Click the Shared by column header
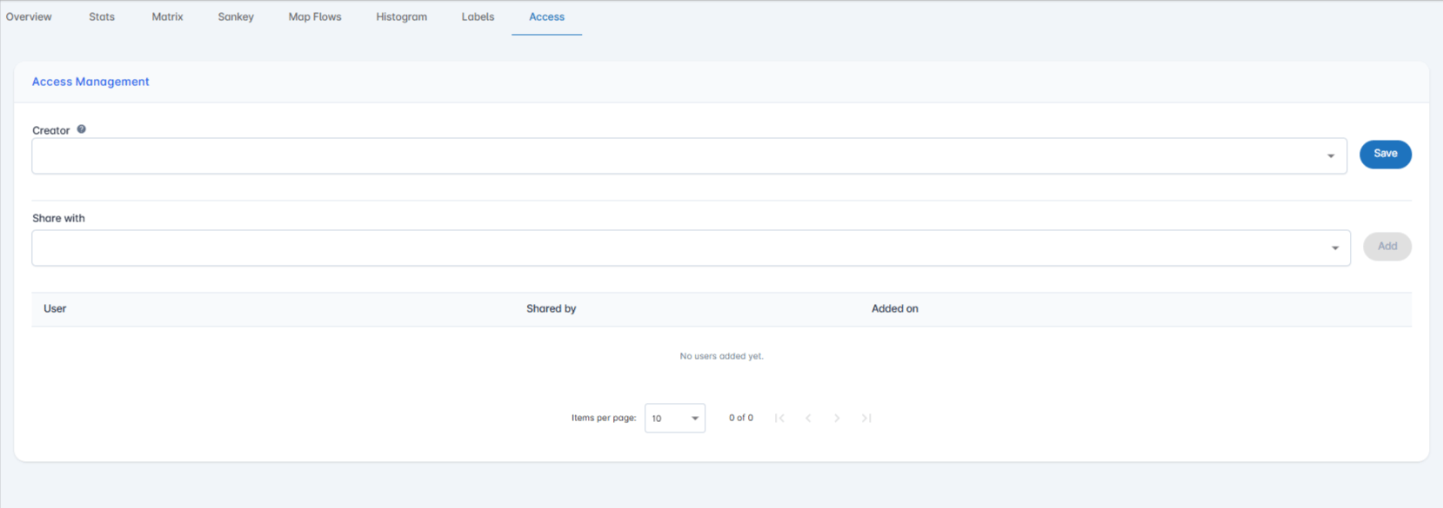 (551, 308)
